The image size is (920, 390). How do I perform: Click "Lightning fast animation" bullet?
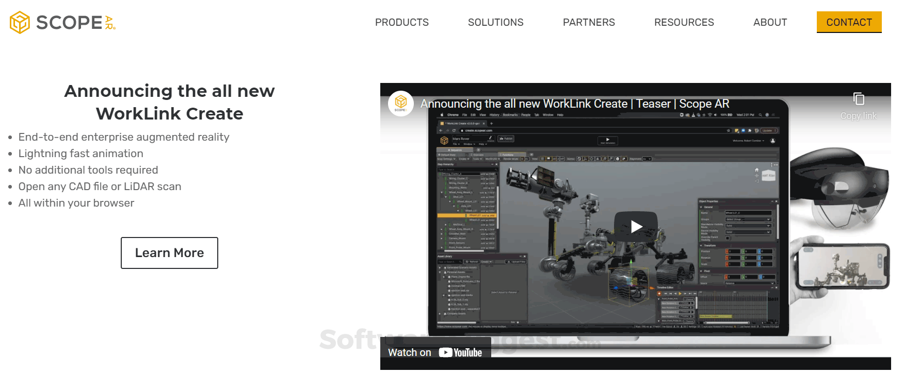tap(81, 154)
